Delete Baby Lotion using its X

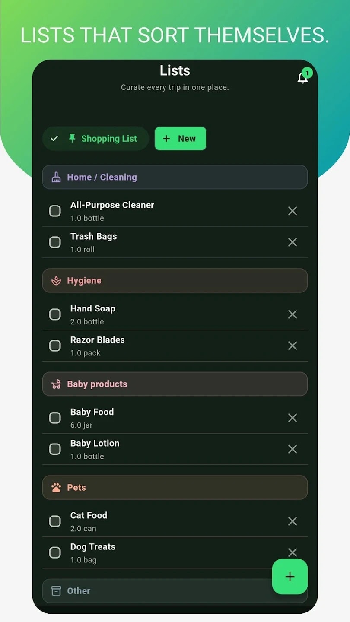pos(293,449)
